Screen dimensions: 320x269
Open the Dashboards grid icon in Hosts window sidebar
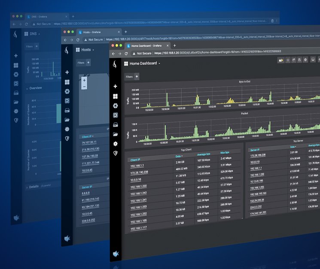coord(67,82)
